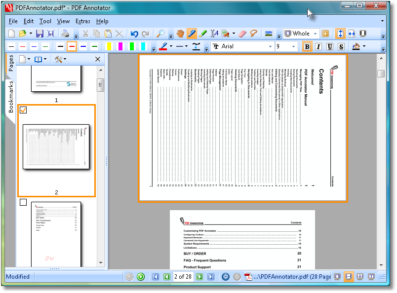Jump to the last page
Screen dimensions: 397x293
[x=211, y=277]
